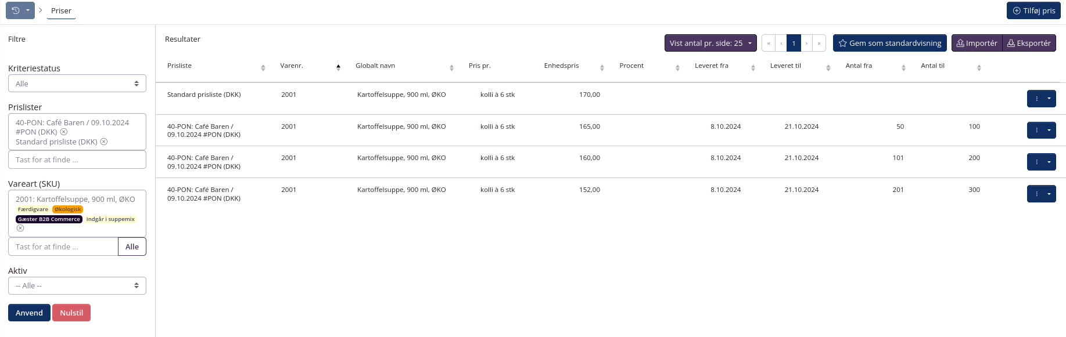Click the Anvend button
1066x337 pixels.
pyautogui.click(x=29, y=313)
